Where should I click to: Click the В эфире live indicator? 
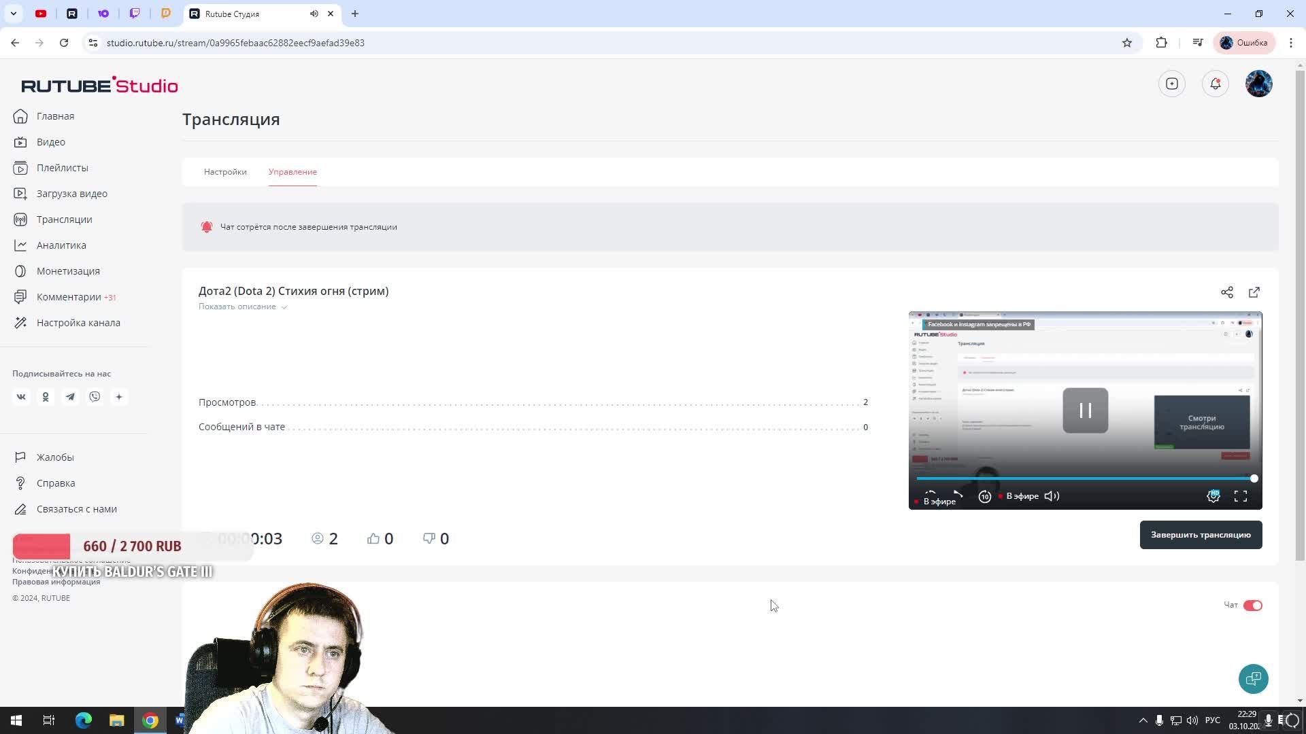[x=1018, y=496]
